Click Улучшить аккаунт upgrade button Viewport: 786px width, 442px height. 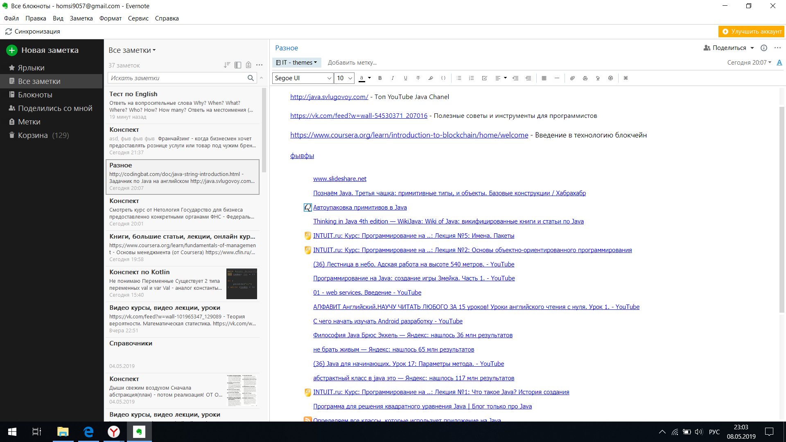[x=752, y=32]
